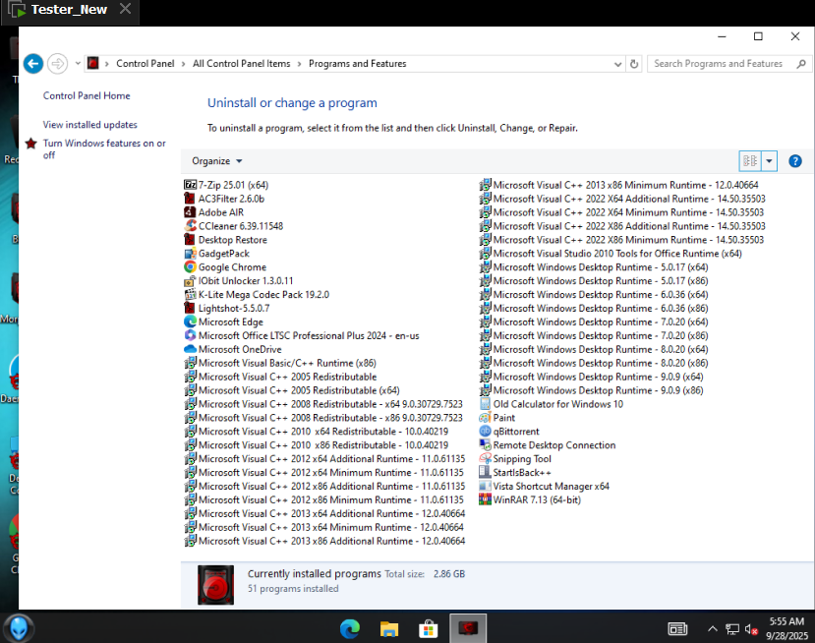This screenshot has height=643, width=815.
Task: Select the CCleaner 6.39.11548 icon
Action: (191, 226)
